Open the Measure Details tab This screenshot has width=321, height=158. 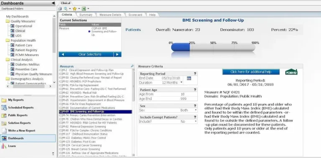(x=110, y=15)
